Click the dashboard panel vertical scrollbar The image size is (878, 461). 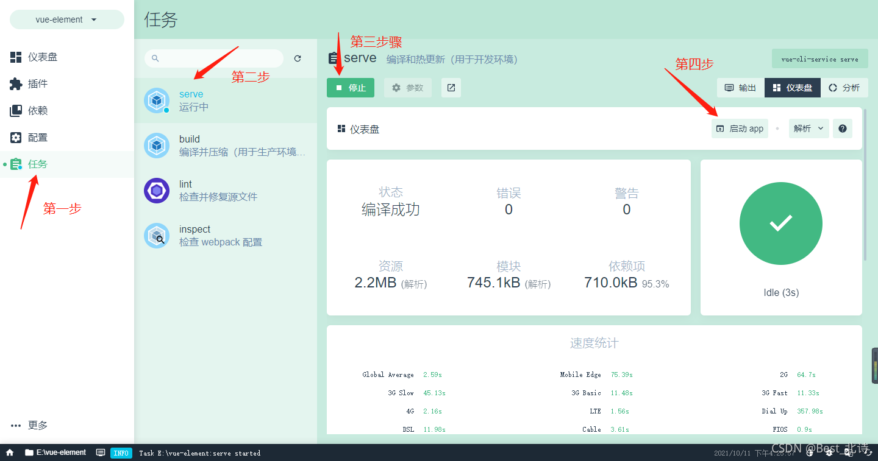tap(865, 185)
